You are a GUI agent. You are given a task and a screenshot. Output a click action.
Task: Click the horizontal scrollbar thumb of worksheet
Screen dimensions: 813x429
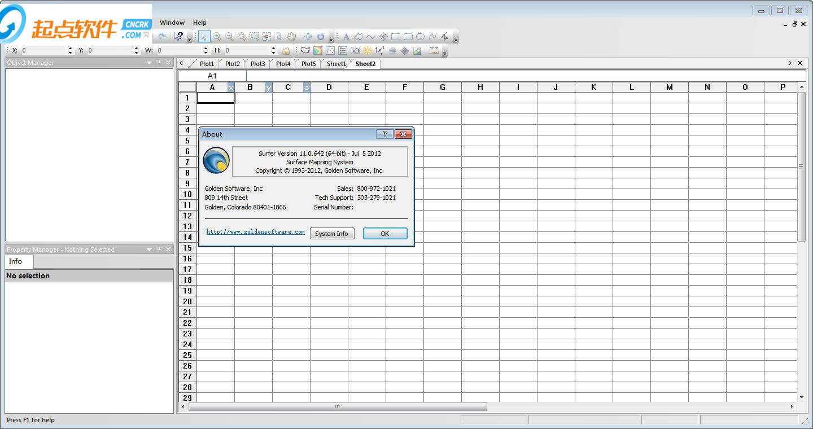click(x=338, y=406)
